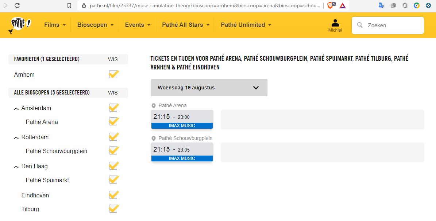Image resolution: width=436 pixels, height=221 pixels.
Task: Click the Pathé logo
Action: (x=20, y=25)
